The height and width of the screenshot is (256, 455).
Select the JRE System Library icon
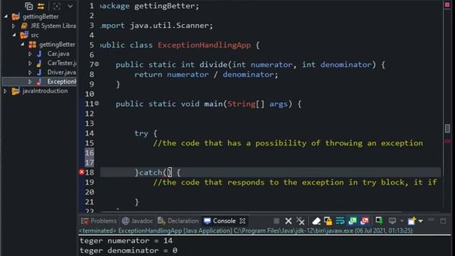pos(24,26)
